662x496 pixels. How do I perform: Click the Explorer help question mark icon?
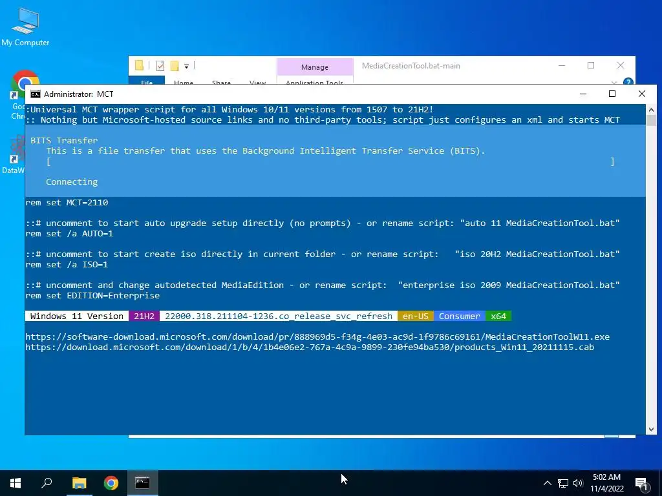(x=628, y=82)
